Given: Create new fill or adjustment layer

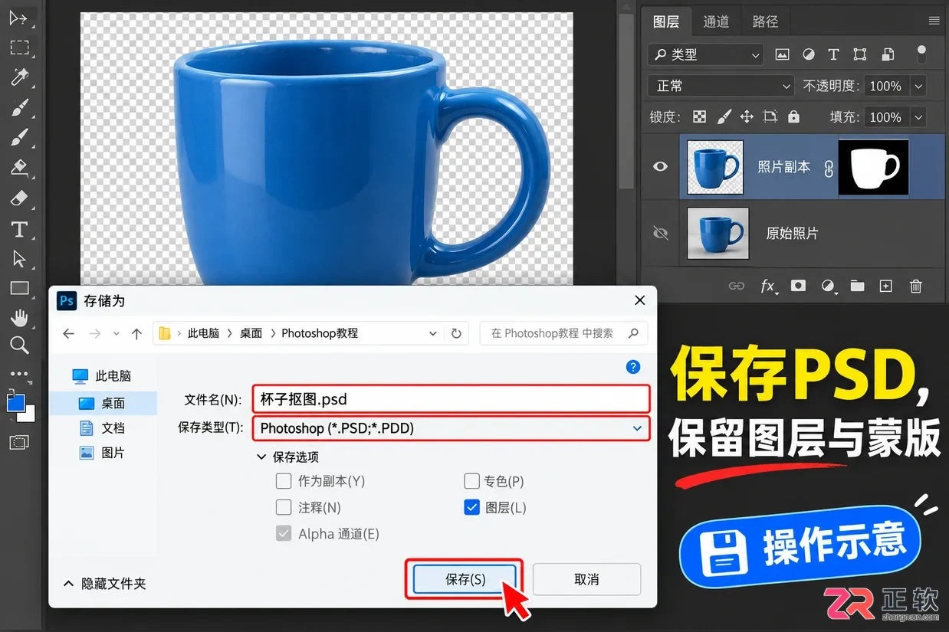Looking at the screenshot, I should click(x=828, y=286).
